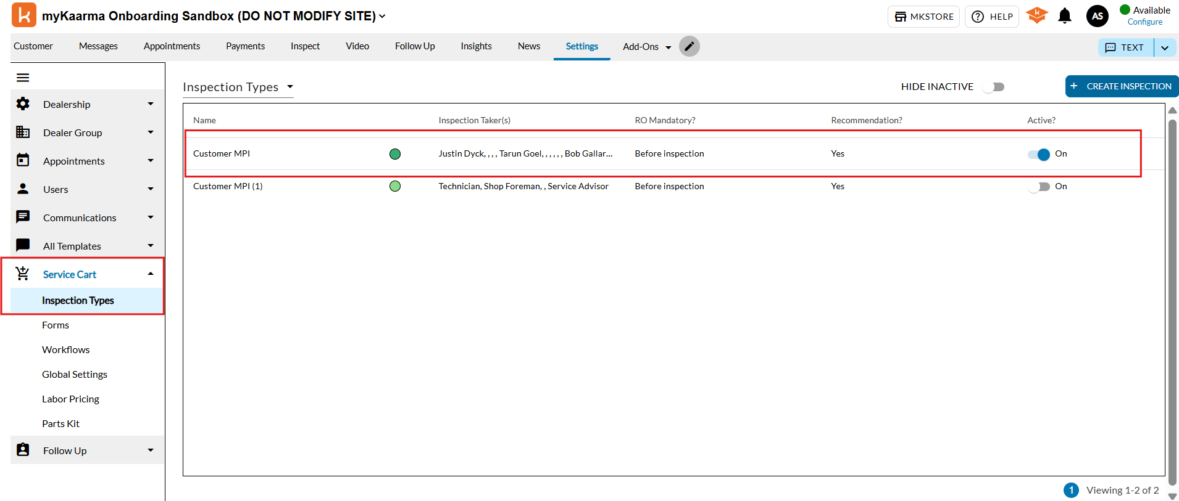
Task: Open the Payments tab
Action: pos(245,46)
